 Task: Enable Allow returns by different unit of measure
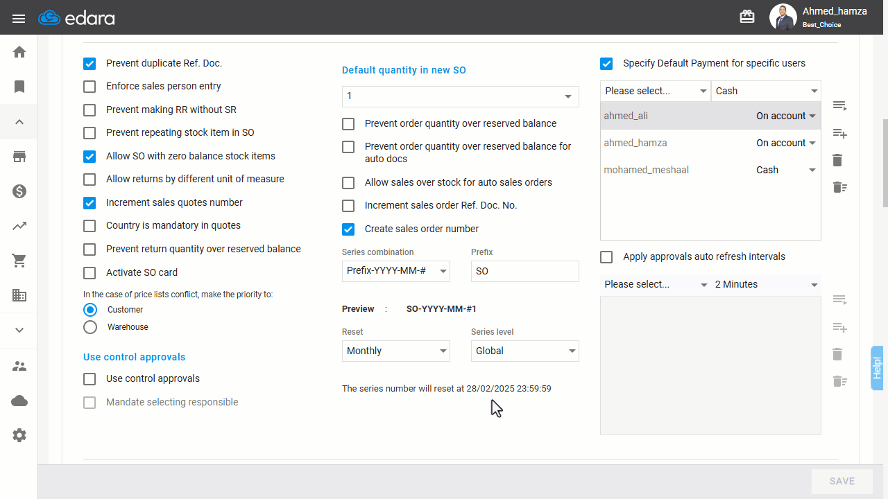89,180
